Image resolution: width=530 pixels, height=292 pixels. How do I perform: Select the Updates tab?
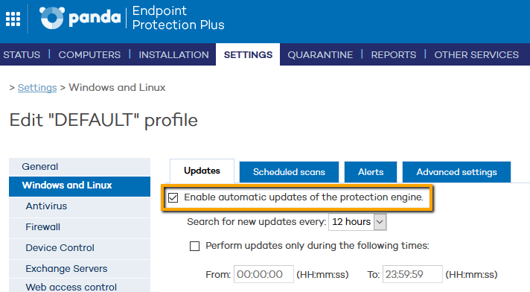click(x=202, y=171)
